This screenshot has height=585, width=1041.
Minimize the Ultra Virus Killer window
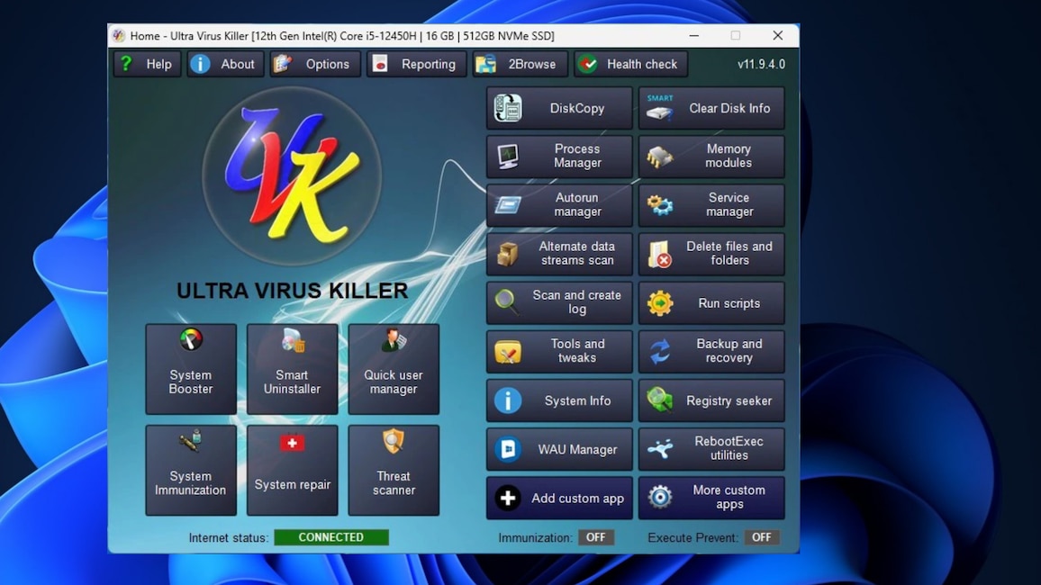click(x=693, y=36)
